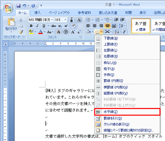The width and height of the screenshot is (165, 141).
Task: Open font color dropdown arrow
Action: click(x=45, y=32)
